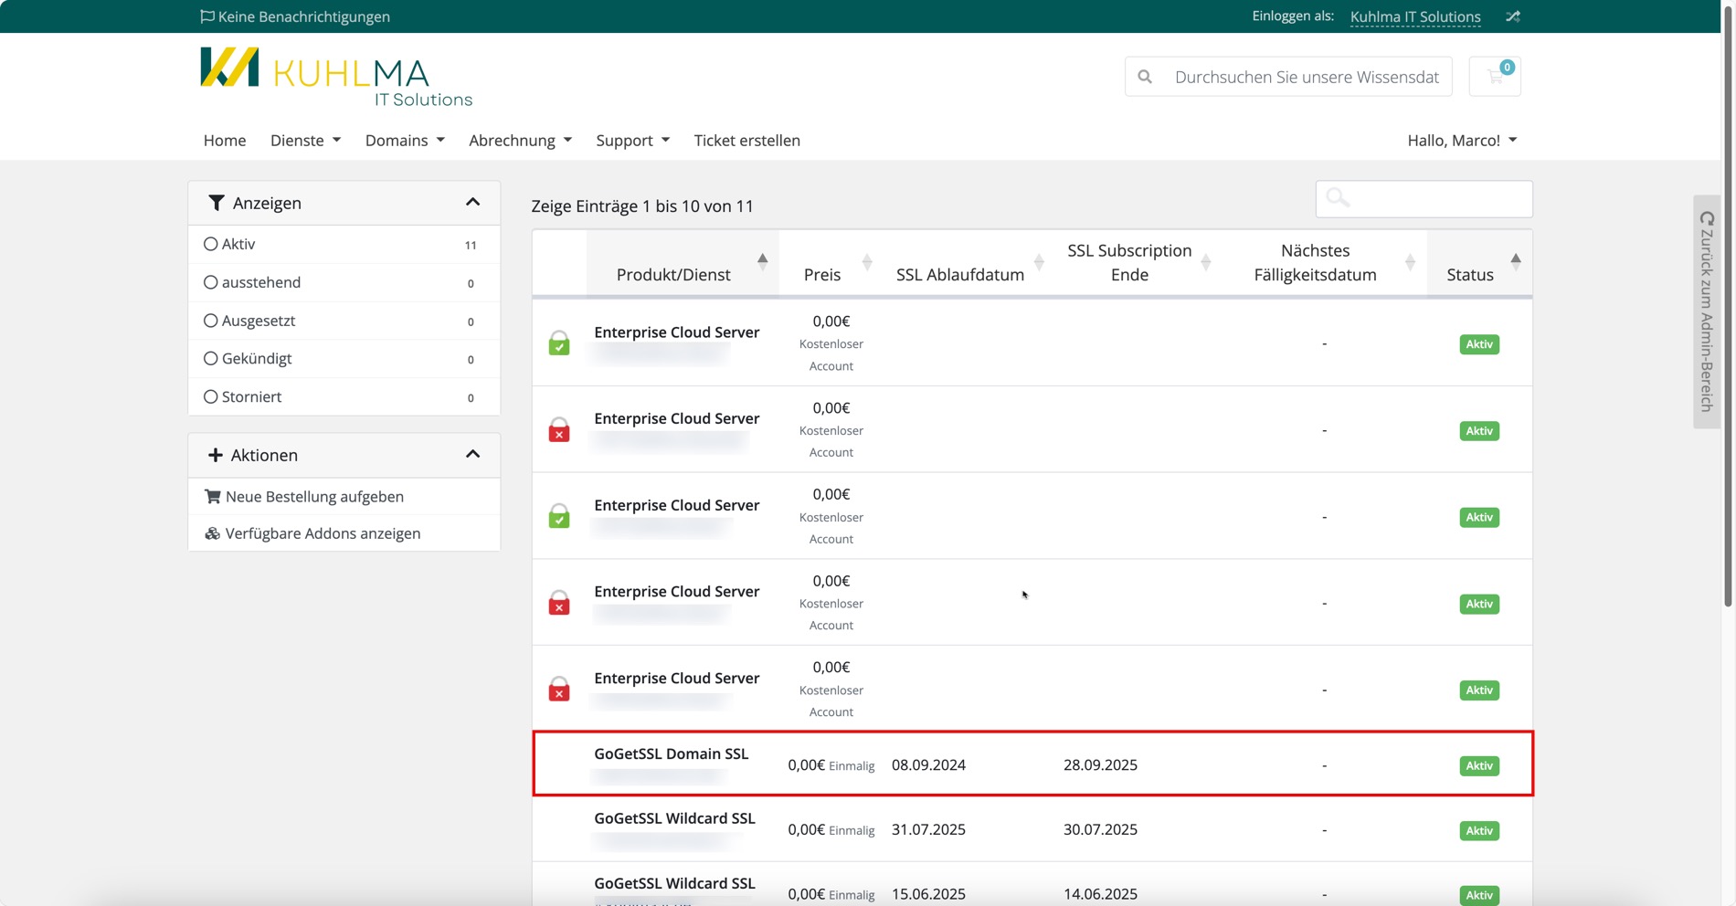This screenshot has width=1736, height=906.
Task: Open the Hallo, Marco! account dropdown
Action: (1462, 140)
